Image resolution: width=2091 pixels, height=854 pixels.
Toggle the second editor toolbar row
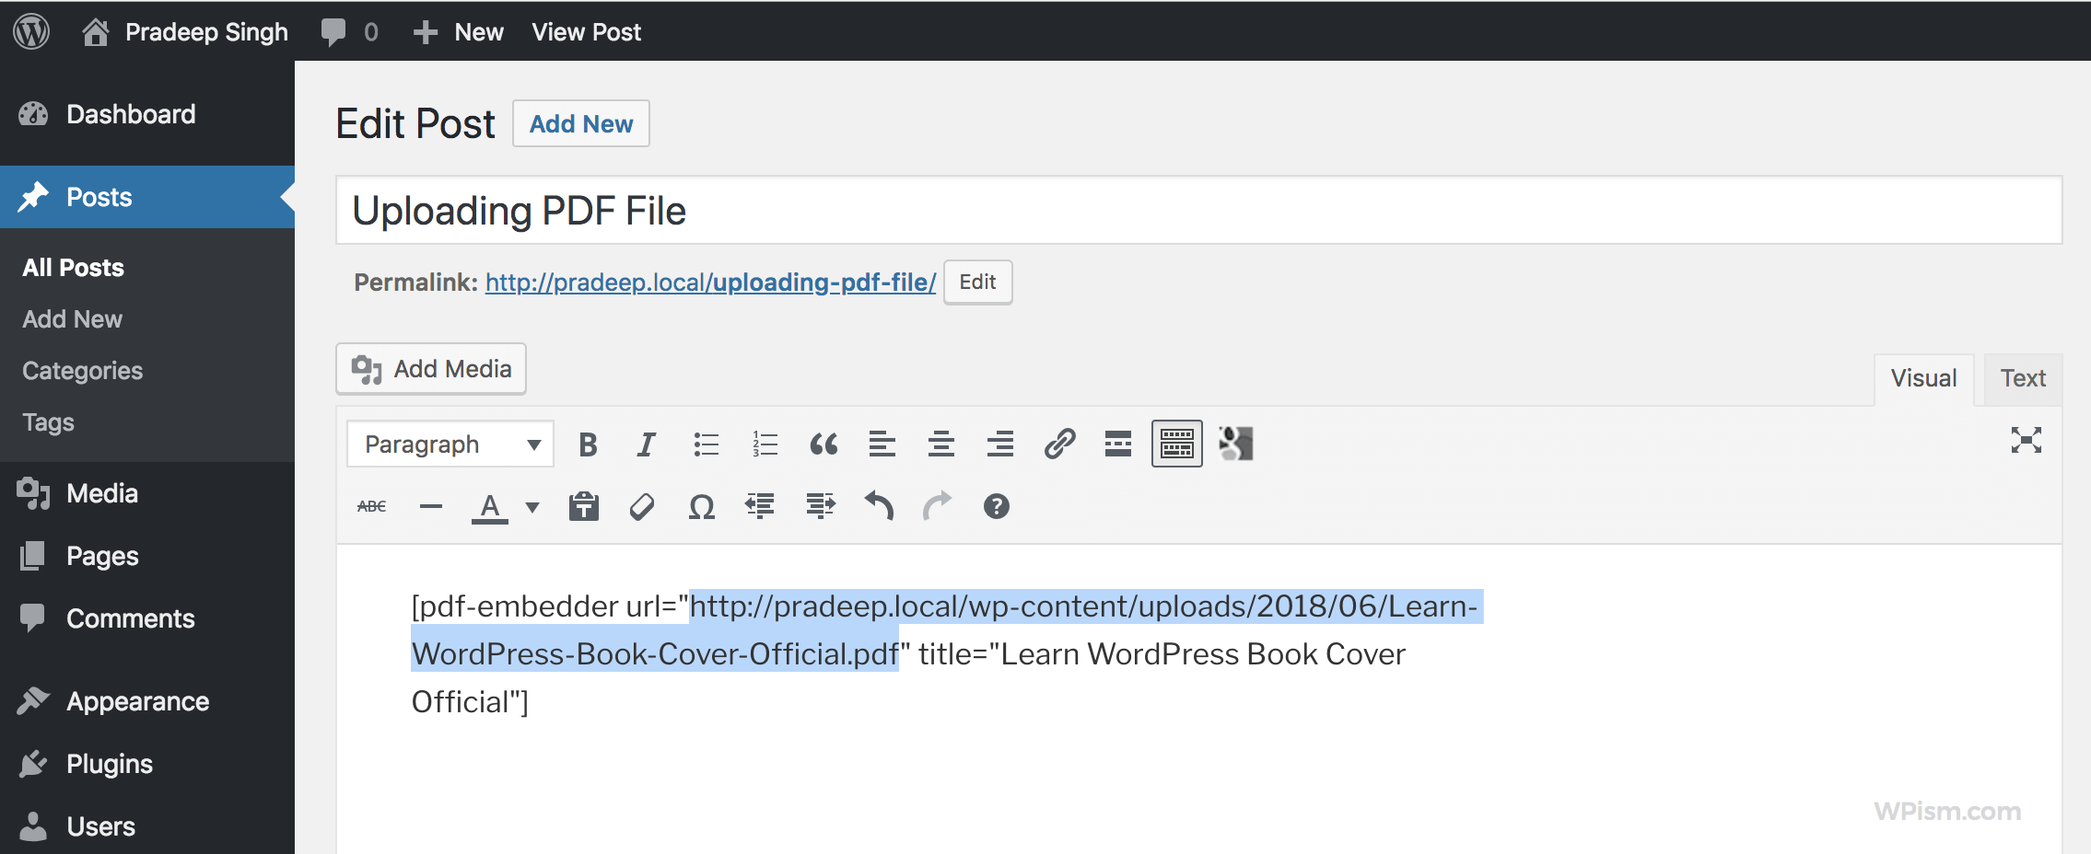point(1177,444)
